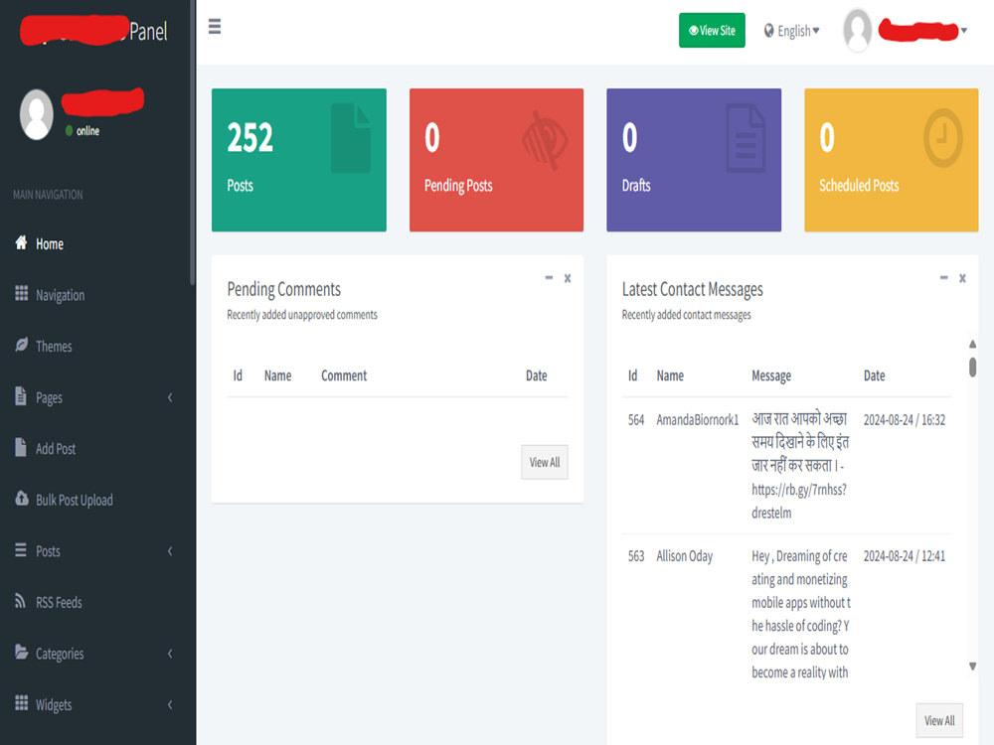Image resolution: width=994 pixels, height=745 pixels.
Task: Open the Pending Posts summary card
Action: (x=496, y=160)
